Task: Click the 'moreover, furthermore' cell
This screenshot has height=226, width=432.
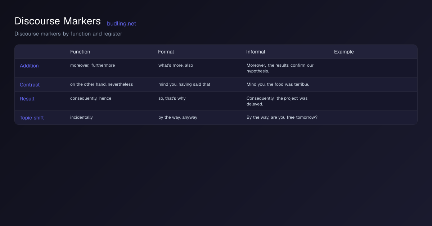Action: click(93, 65)
